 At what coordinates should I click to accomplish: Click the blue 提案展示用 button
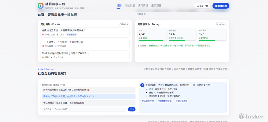pos(221,6)
